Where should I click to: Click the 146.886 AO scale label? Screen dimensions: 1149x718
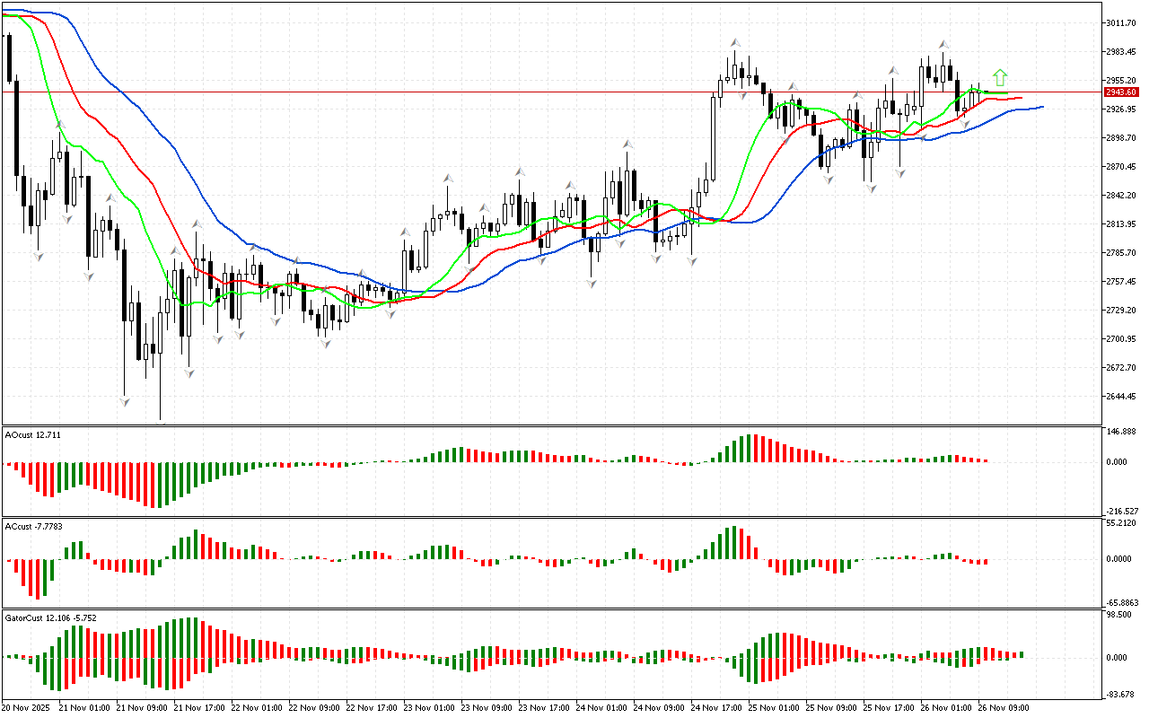[1122, 432]
